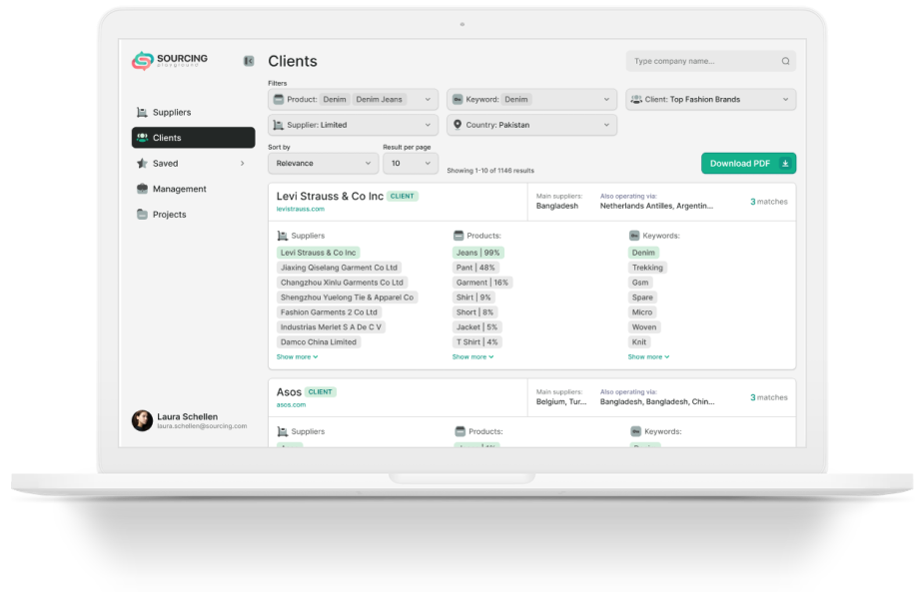919x592 pixels.
Task: Click the Supplier filter cart icon
Action: point(279,125)
